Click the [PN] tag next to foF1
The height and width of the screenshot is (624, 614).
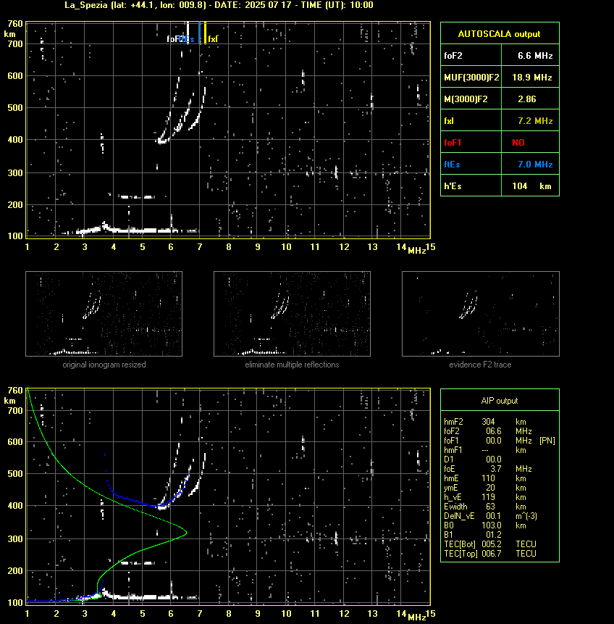tap(547, 441)
